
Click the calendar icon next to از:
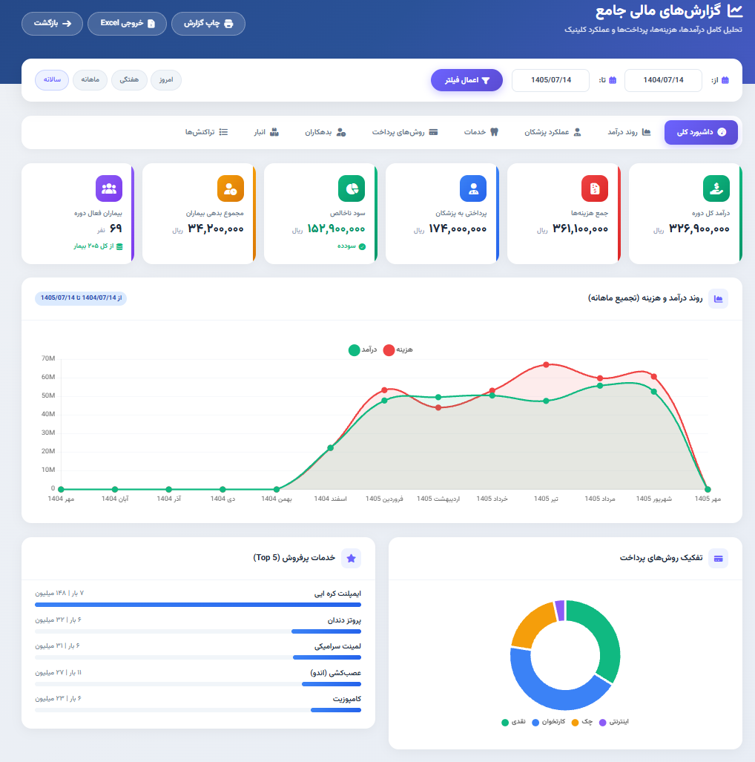[725, 80]
